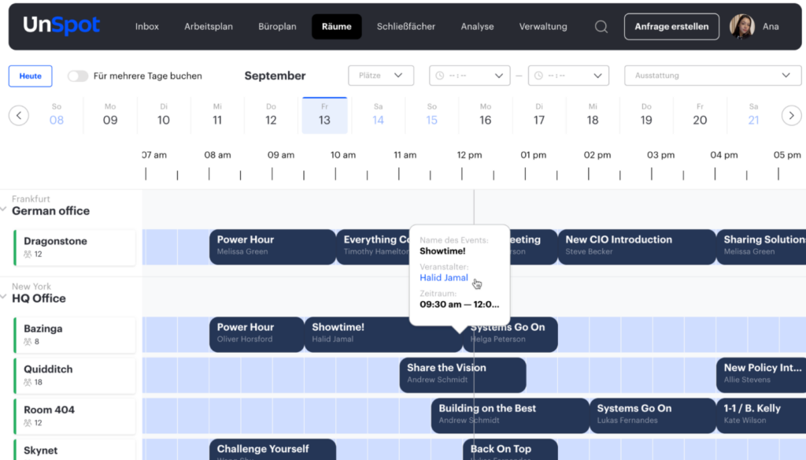Click the search magnifier icon
The image size is (806, 460).
[x=601, y=27]
